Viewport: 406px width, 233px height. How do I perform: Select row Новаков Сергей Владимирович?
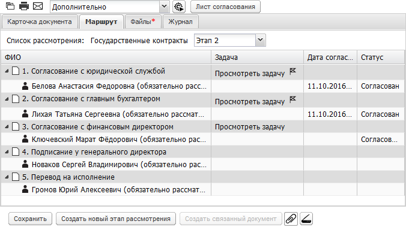pyautogui.click(x=203, y=164)
